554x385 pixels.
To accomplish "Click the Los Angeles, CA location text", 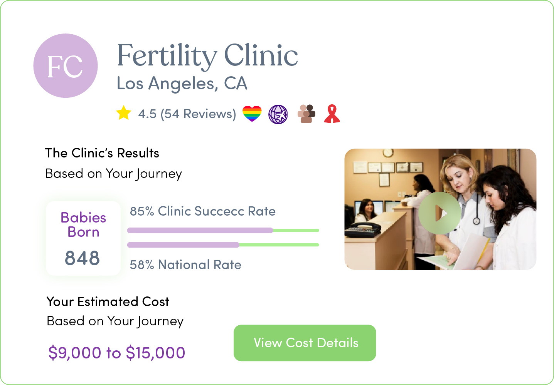I will coord(182,84).
